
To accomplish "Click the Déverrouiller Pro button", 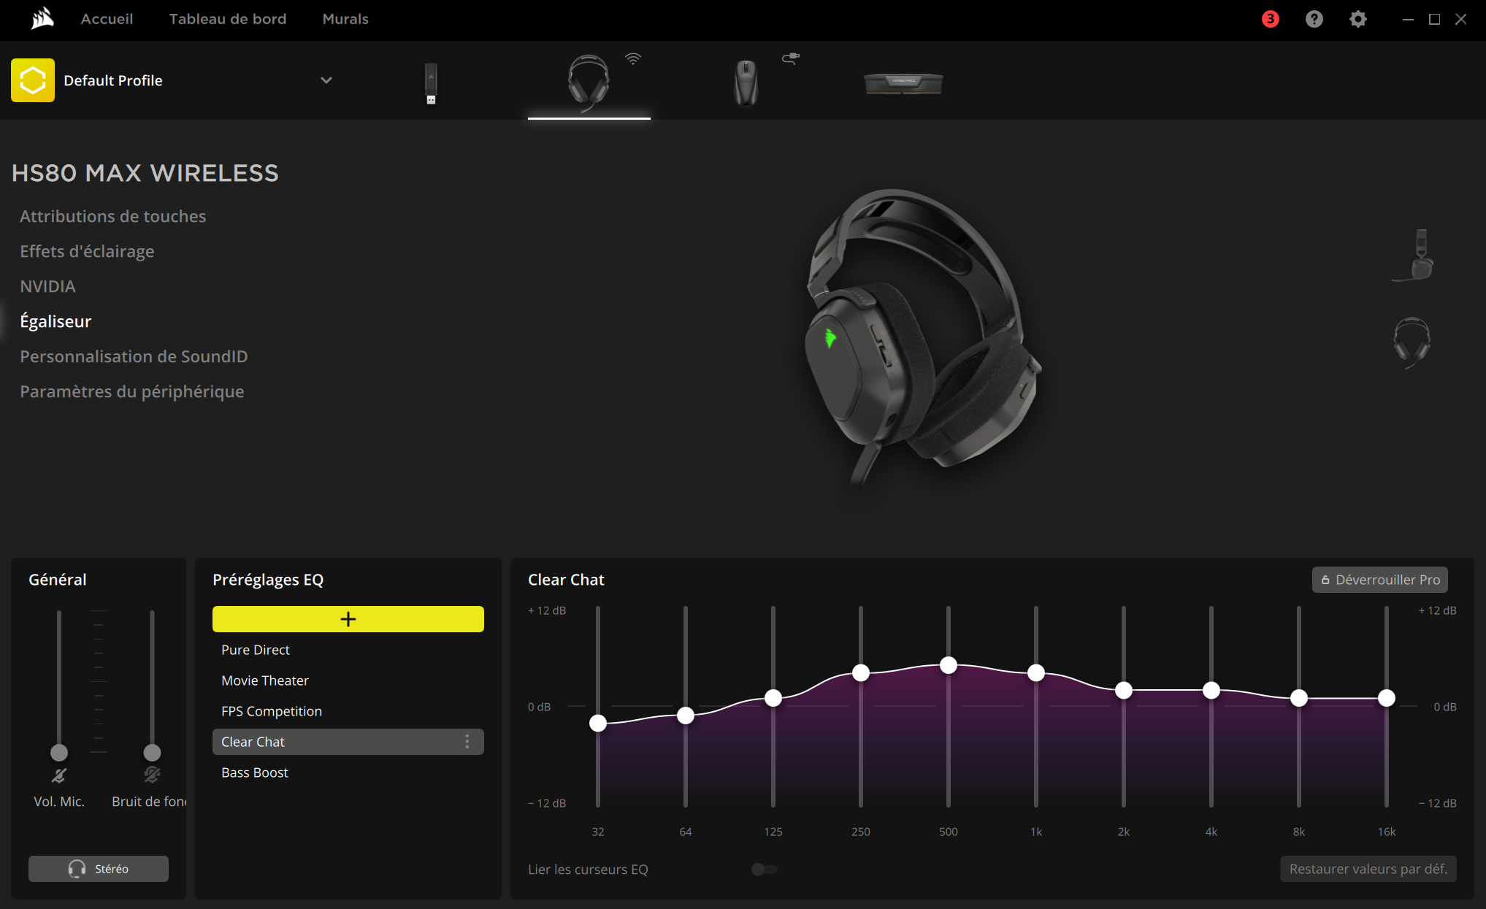I will pyautogui.click(x=1380, y=580).
